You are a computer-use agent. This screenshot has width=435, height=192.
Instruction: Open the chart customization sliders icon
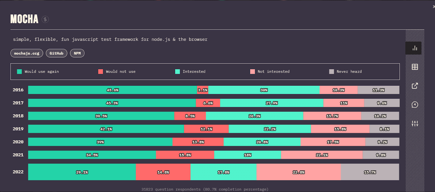[415, 124]
